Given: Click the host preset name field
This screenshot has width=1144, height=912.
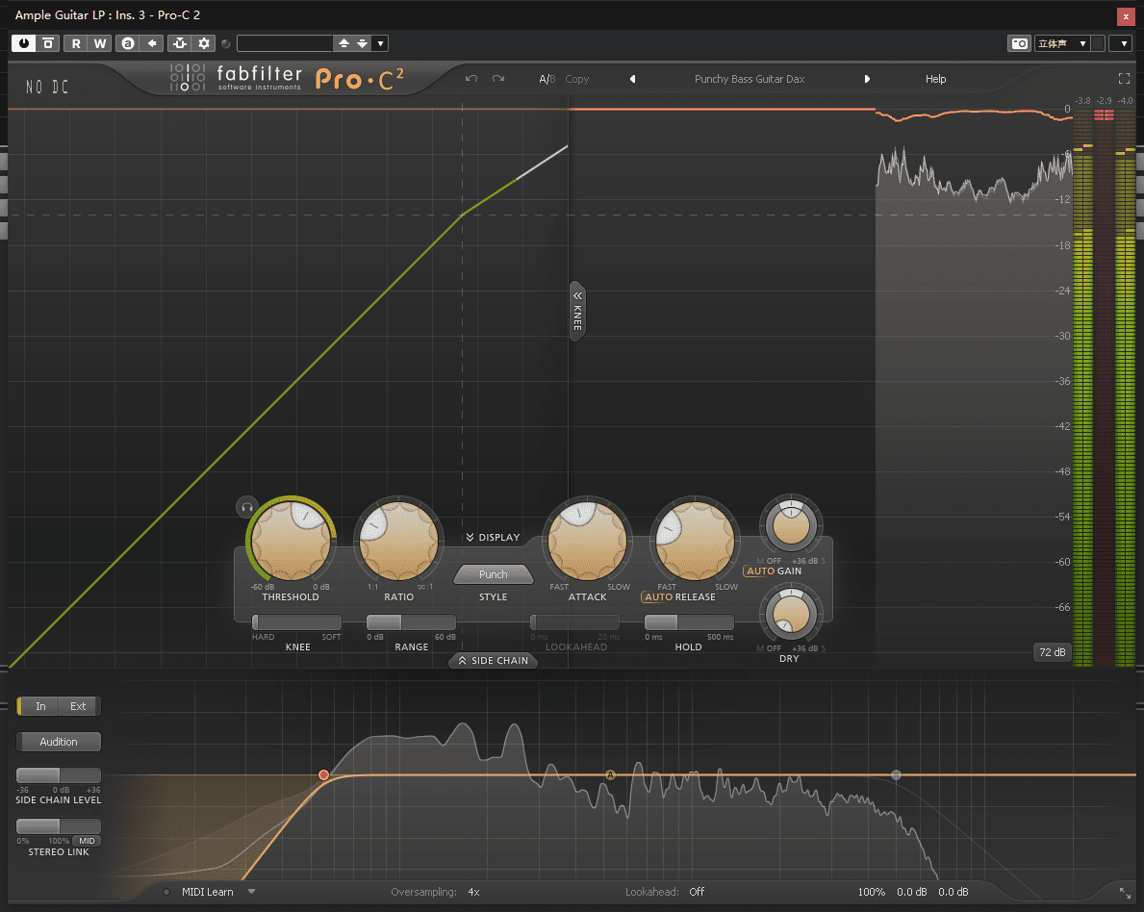Looking at the screenshot, I should tap(285, 43).
